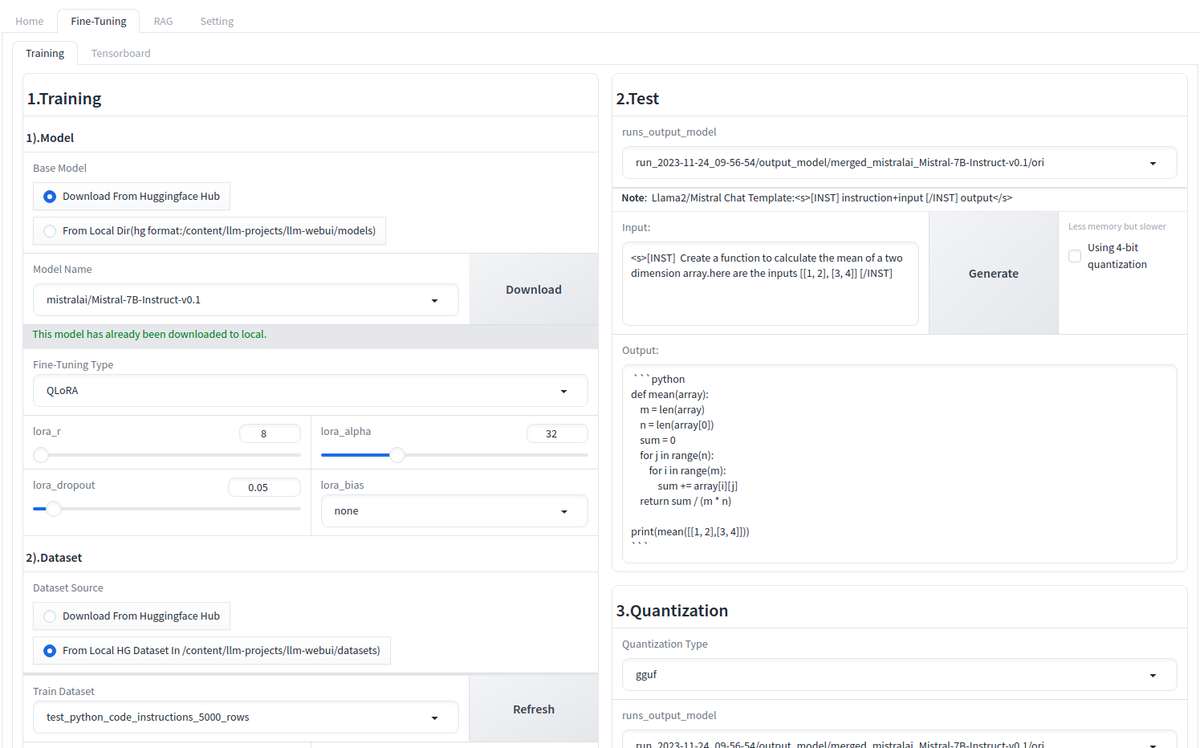
Task: Select dataset Download From Huggingface Hub option
Action: (x=50, y=616)
